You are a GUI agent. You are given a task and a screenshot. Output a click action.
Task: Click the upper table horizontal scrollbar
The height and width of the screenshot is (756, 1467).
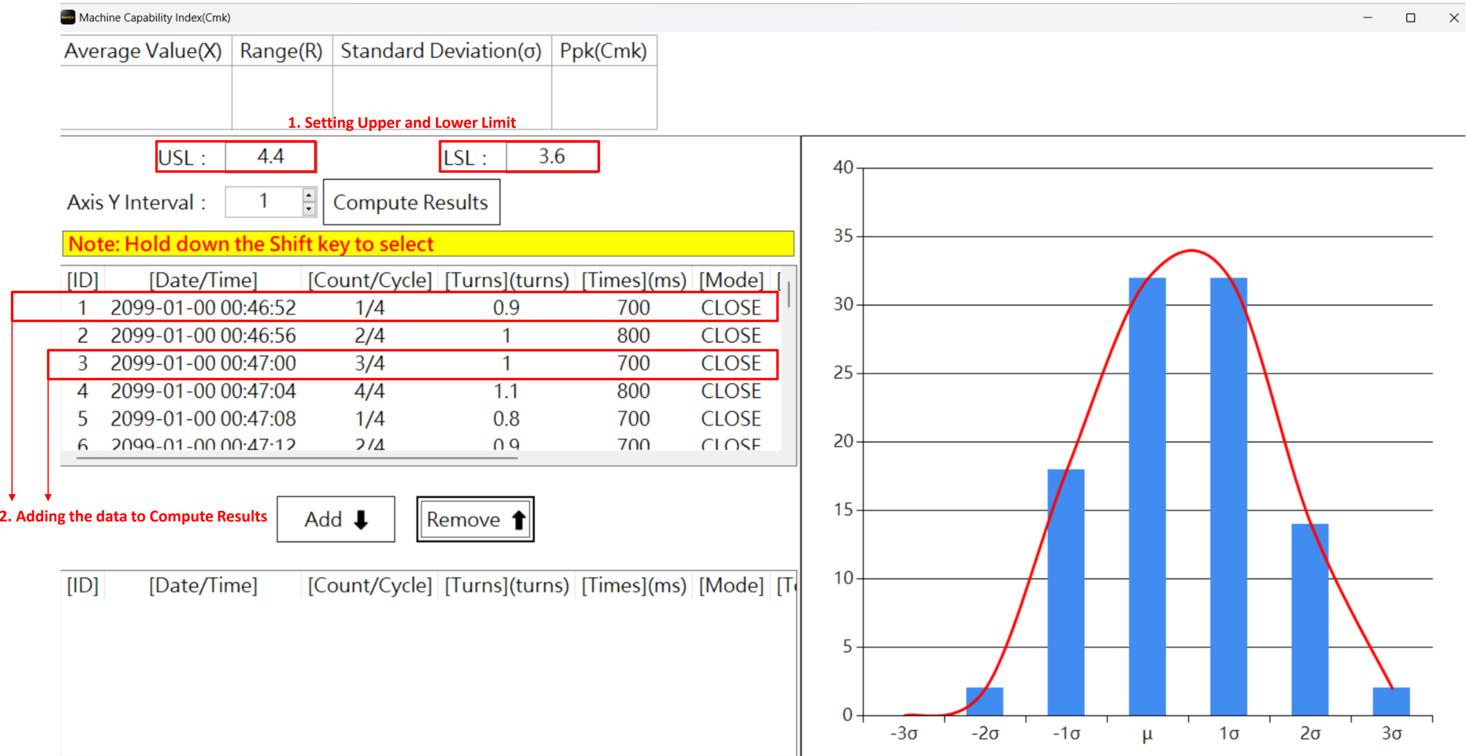tap(296, 458)
